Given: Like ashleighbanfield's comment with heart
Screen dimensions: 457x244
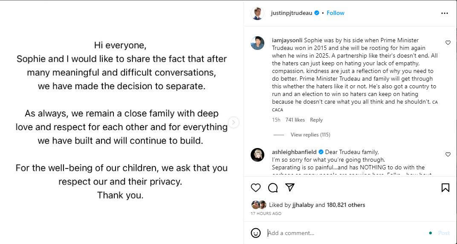Looking at the screenshot, I should pos(448,154).
